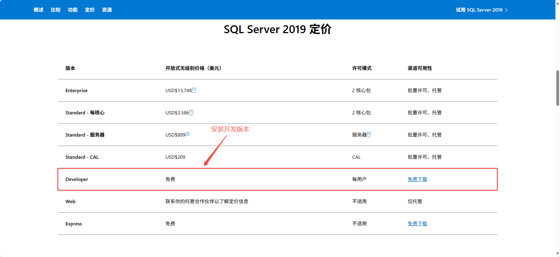Viewport: 560px width, 257px height.
Task: Click the 免费下载 link in Developer row
Action: pos(417,179)
